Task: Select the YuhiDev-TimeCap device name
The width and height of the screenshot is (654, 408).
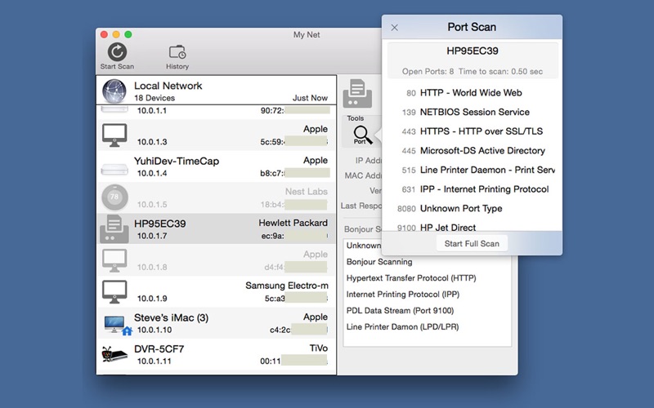Action: (x=177, y=161)
